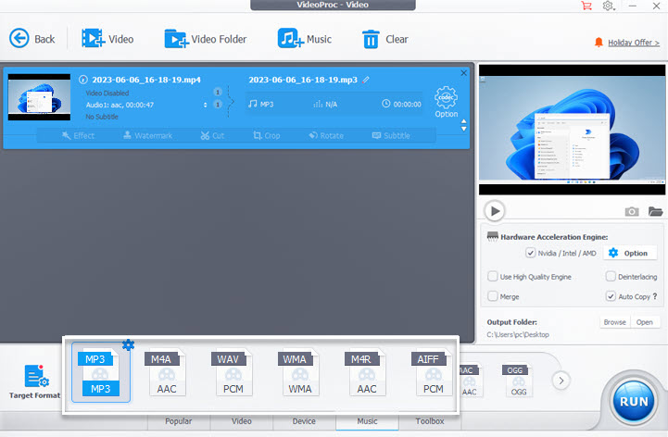The image size is (668, 437).
Task: Select the video thumbnail in file list
Action: (39, 97)
